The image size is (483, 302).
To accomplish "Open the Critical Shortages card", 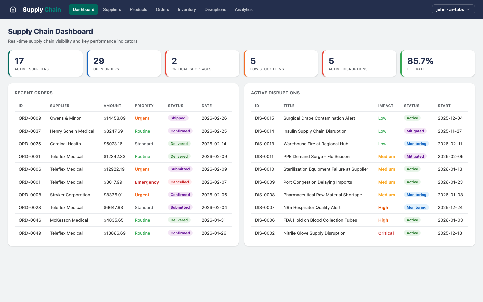I will point(202,63).
